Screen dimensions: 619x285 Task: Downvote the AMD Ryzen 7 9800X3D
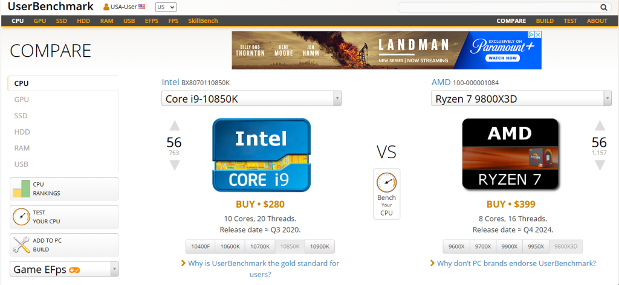599,165
